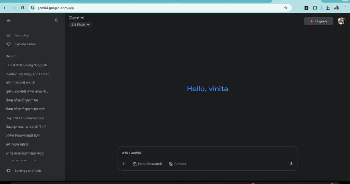Open the recent chat 'ब्लॉगिंगची खरी कहाणी'
This screenshot has height=184, width=350.
20,83
